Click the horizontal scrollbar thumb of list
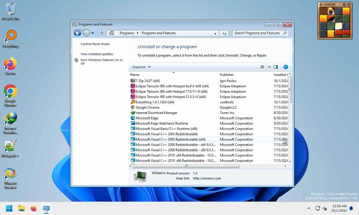 (x=186, y=166)
